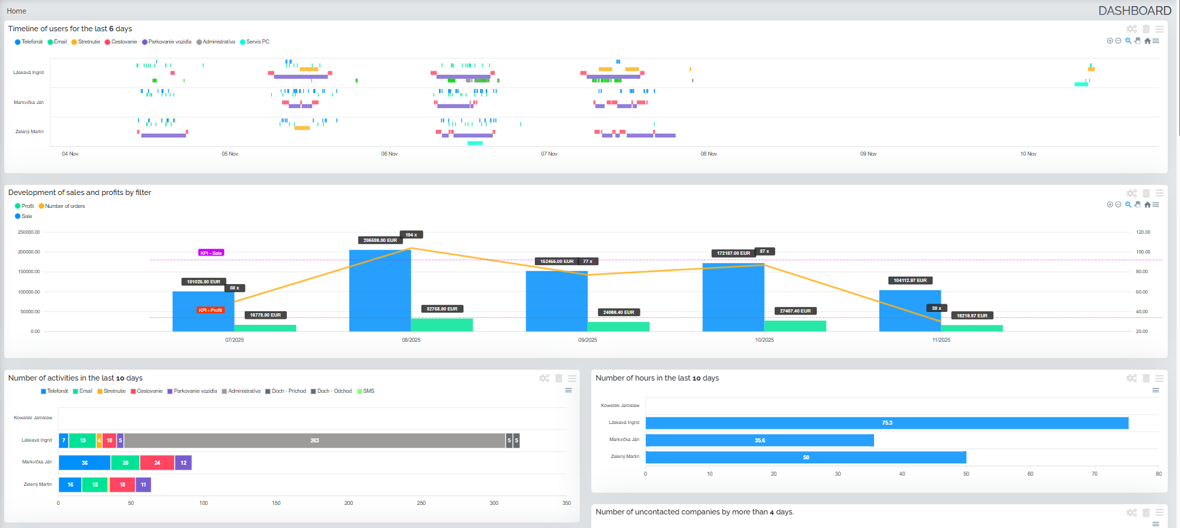Click zoom-in plus icon on Timeline chart
This screenshot has width=1180, height=528.
click(x=1110, y=41)
